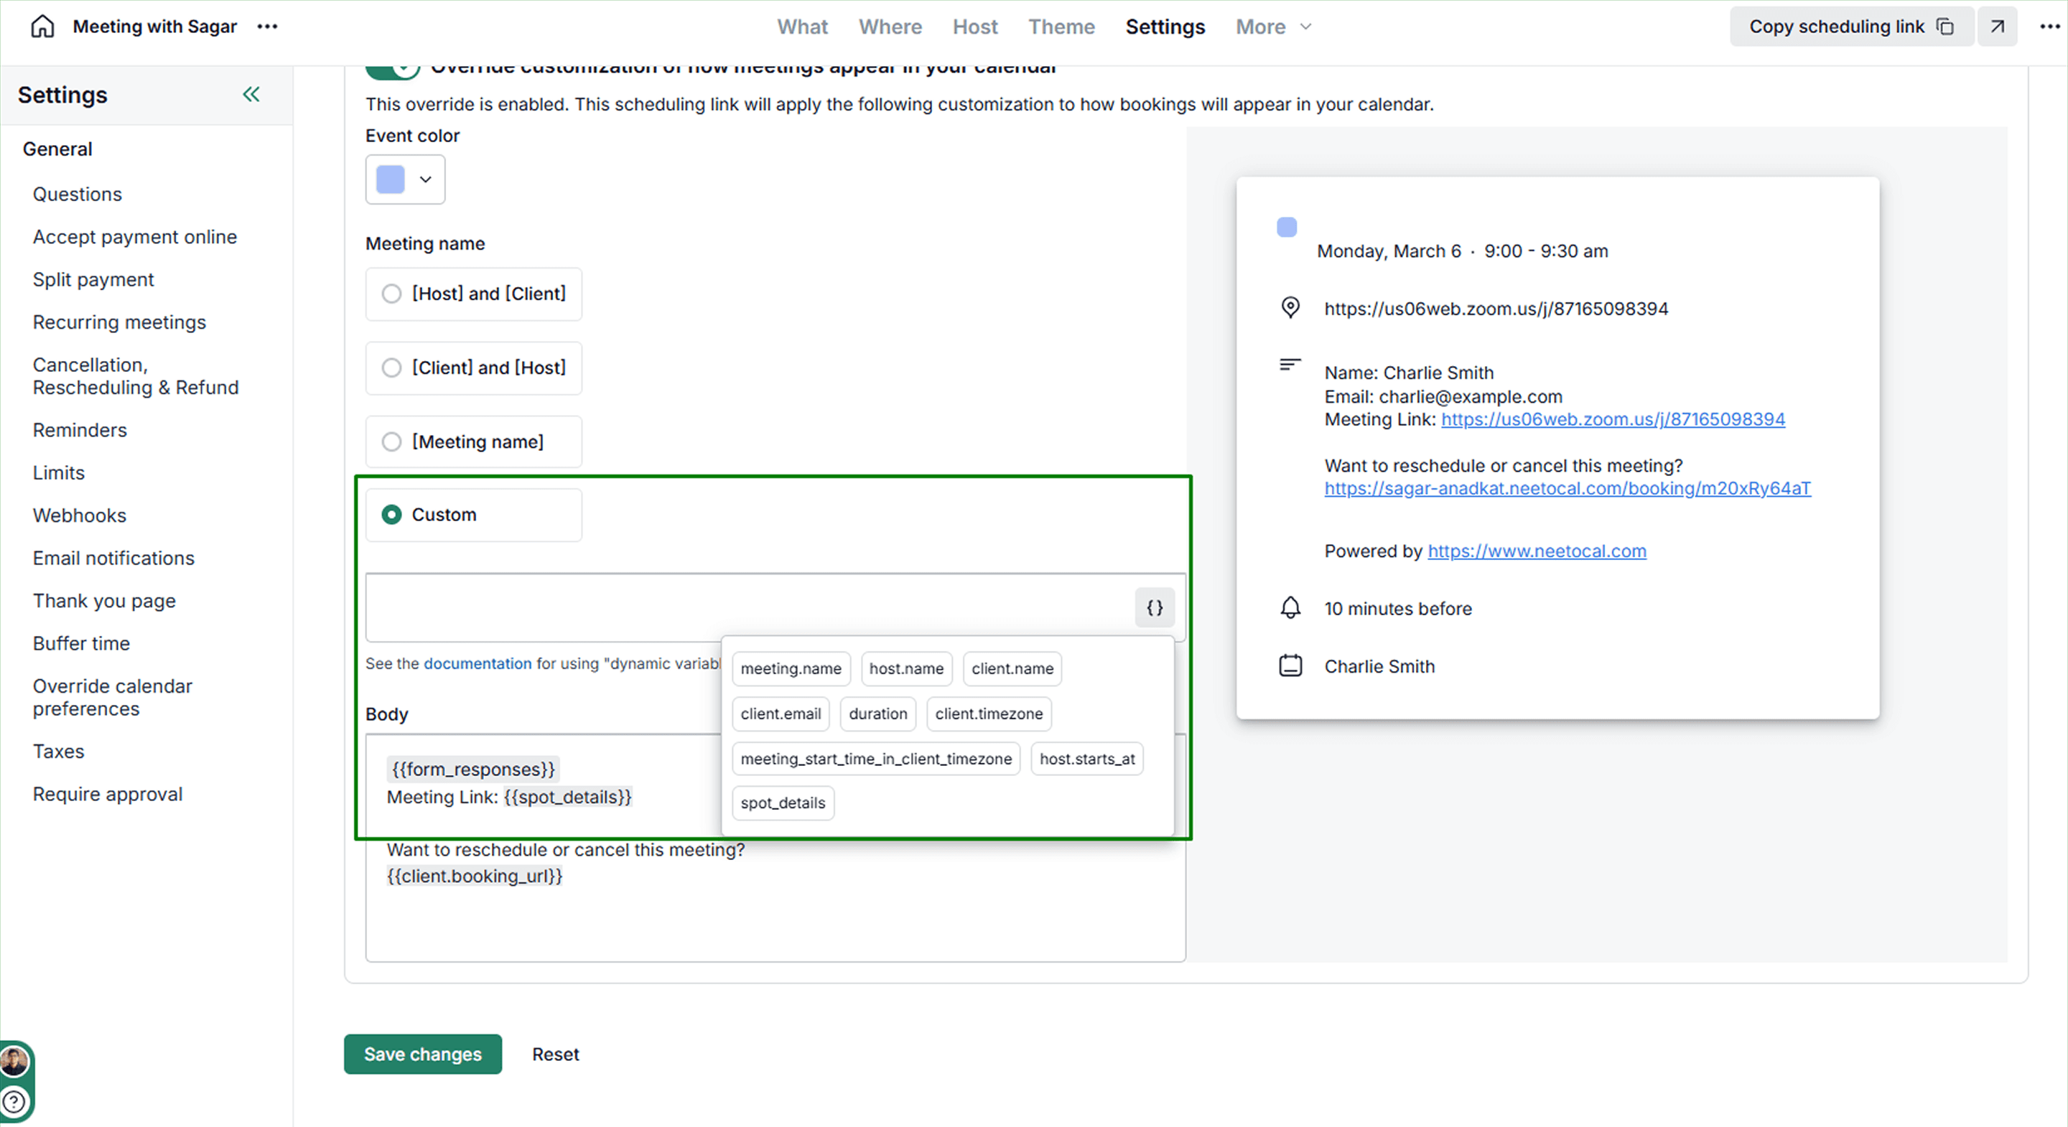Expand the More menu in top navigation
The height and width of the screenshot is (1127, 2068).
[x=1273, y=27]
